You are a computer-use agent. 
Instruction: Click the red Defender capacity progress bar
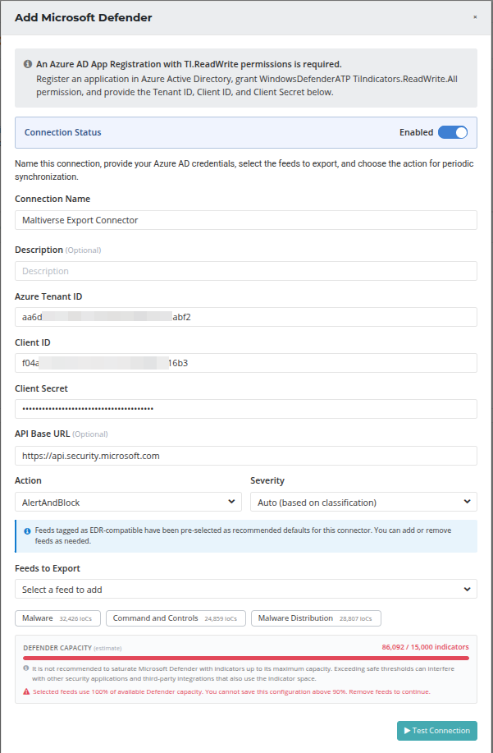coord(245,658)
